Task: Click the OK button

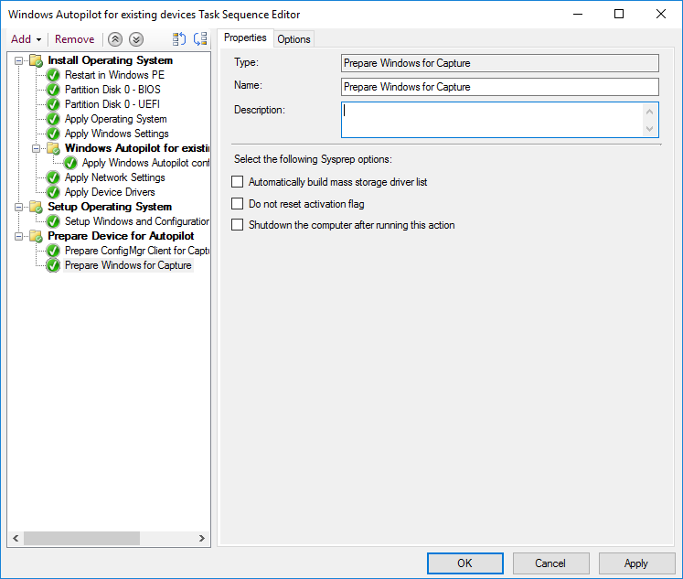Action: pos(464,563)
